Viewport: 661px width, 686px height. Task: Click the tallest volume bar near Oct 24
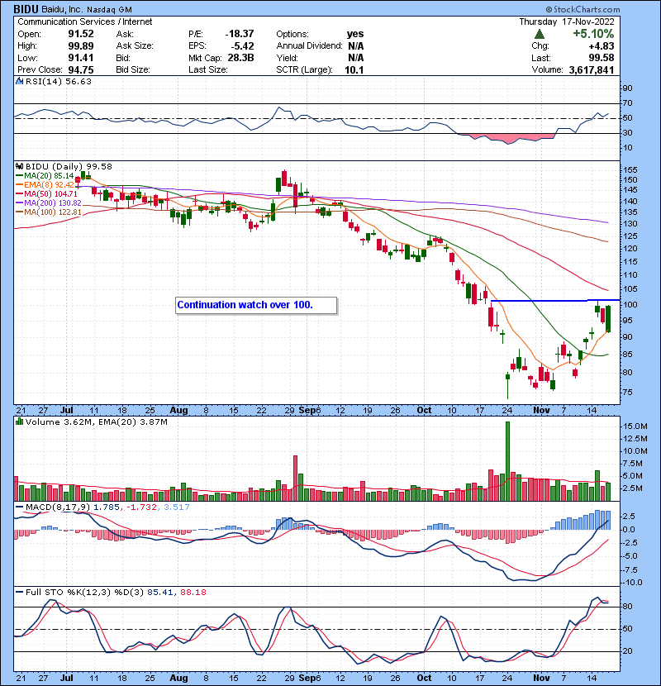[x=507, y=461]
